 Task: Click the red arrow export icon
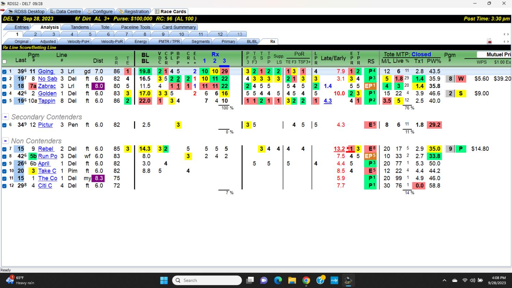[489, 42]
